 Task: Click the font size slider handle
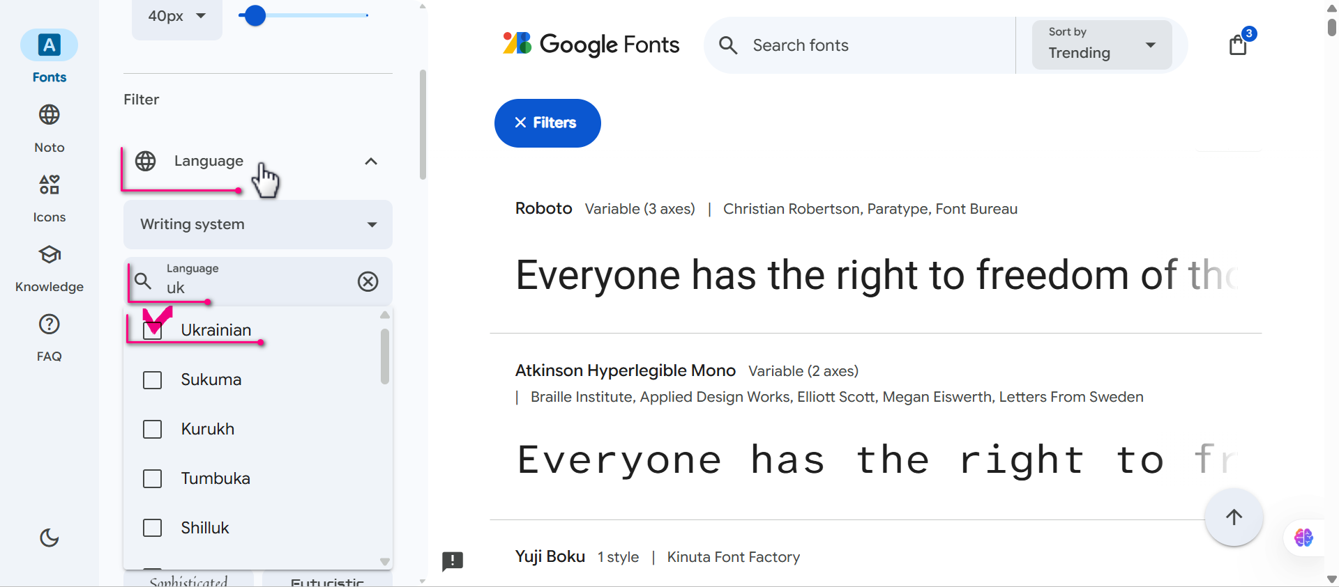256,15
